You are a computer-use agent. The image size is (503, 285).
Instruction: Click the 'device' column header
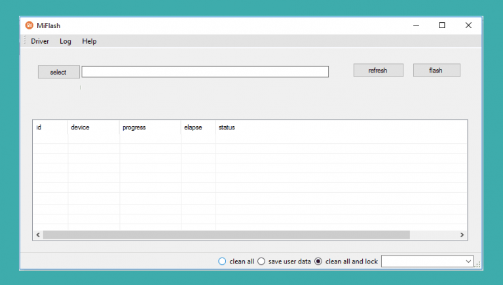click(x=94, y=127)
